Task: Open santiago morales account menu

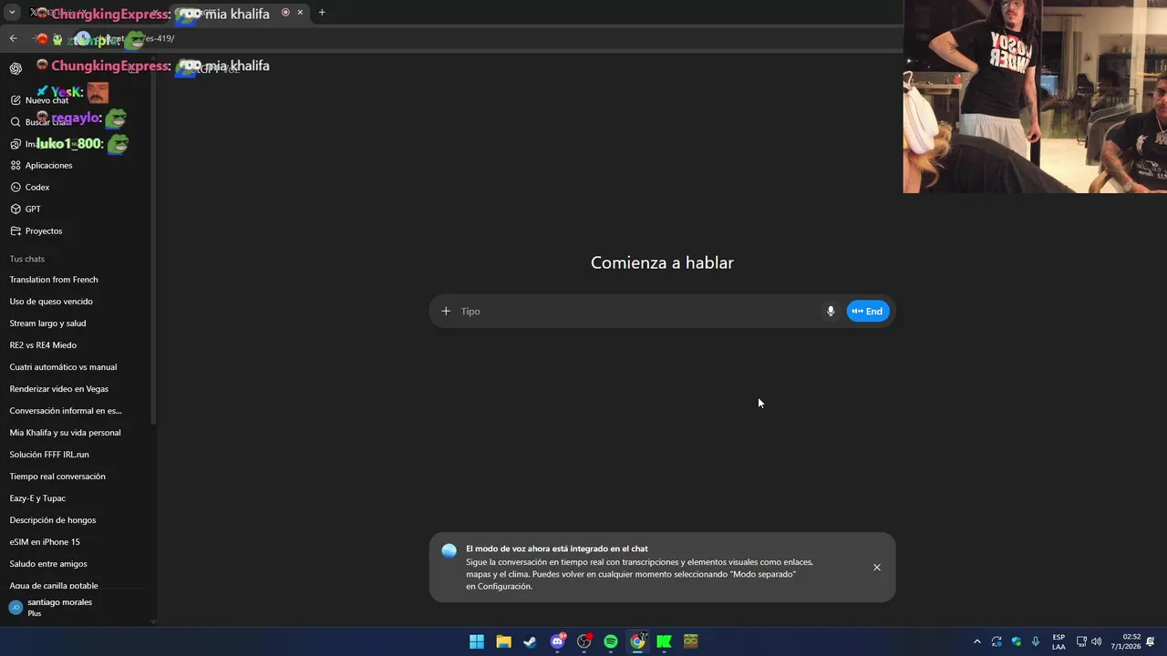Action: click(x=77, y=608)
